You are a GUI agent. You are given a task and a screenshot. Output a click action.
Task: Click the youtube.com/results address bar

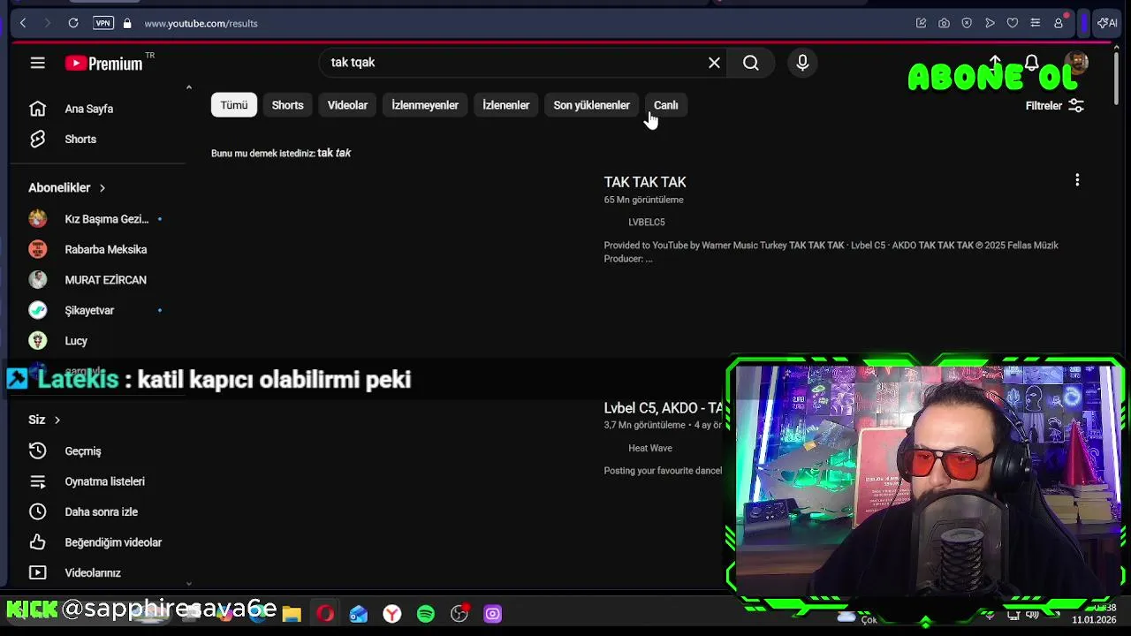point(201,23)
